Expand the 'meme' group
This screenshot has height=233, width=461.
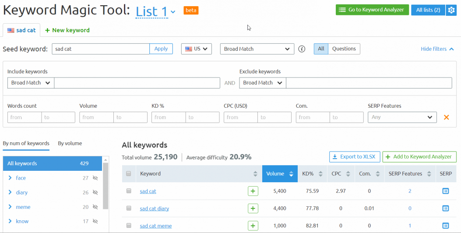10,207
